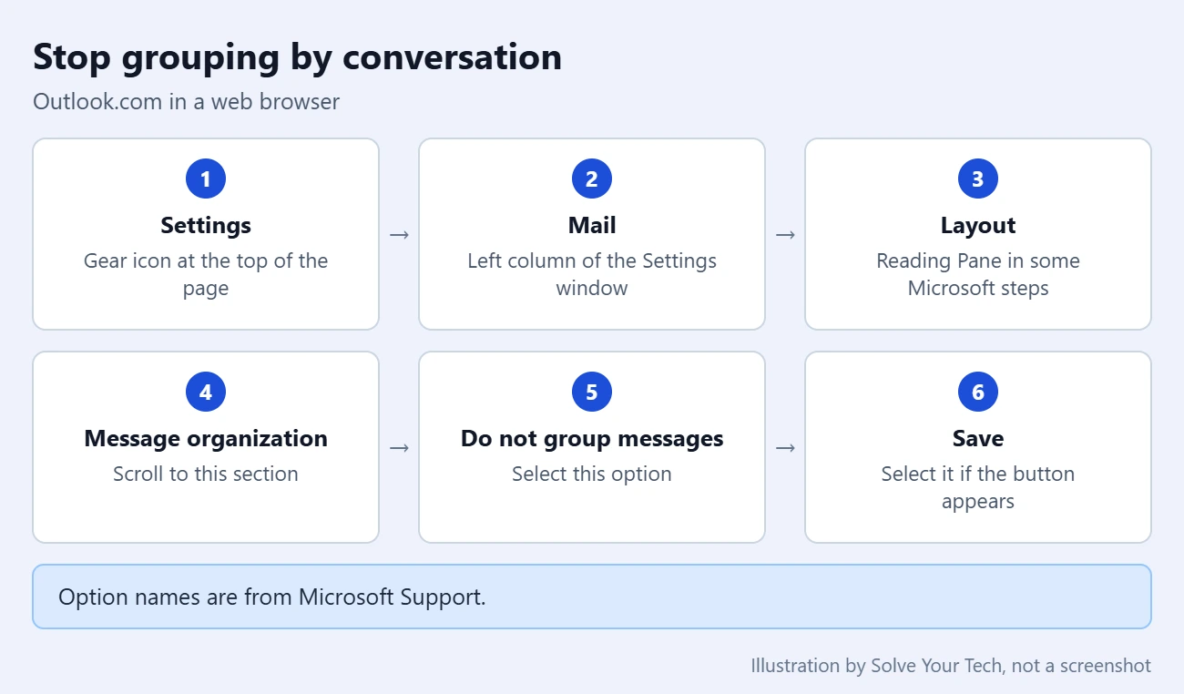
Task: Select the "Scroll to this section" text
Action: coord(206,474)
